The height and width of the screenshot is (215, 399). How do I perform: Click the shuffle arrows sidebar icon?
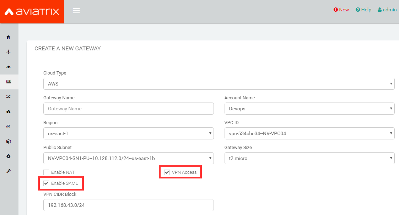(x=9, y=97)
